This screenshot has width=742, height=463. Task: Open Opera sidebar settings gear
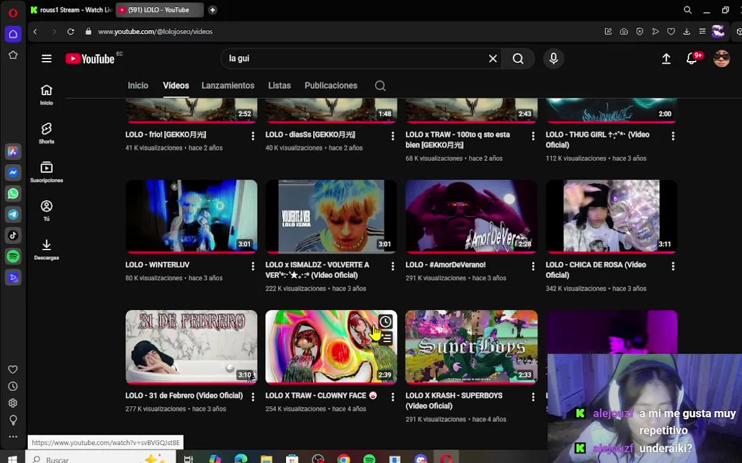(x=13, y=403)
